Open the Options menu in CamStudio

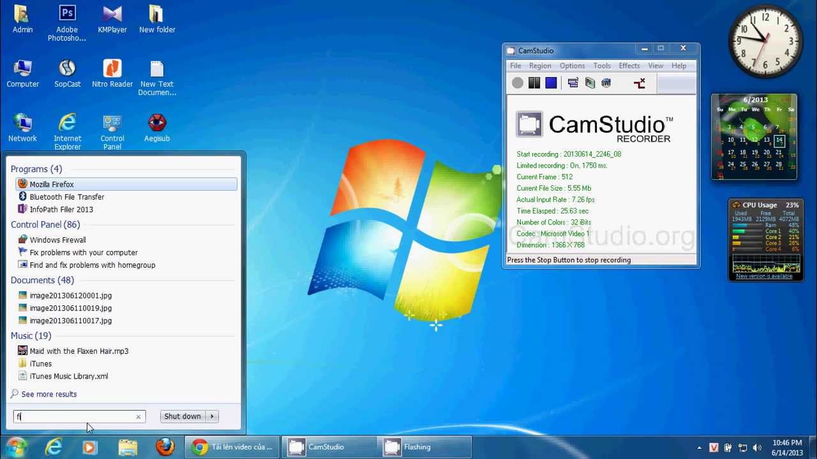point(572,65)
